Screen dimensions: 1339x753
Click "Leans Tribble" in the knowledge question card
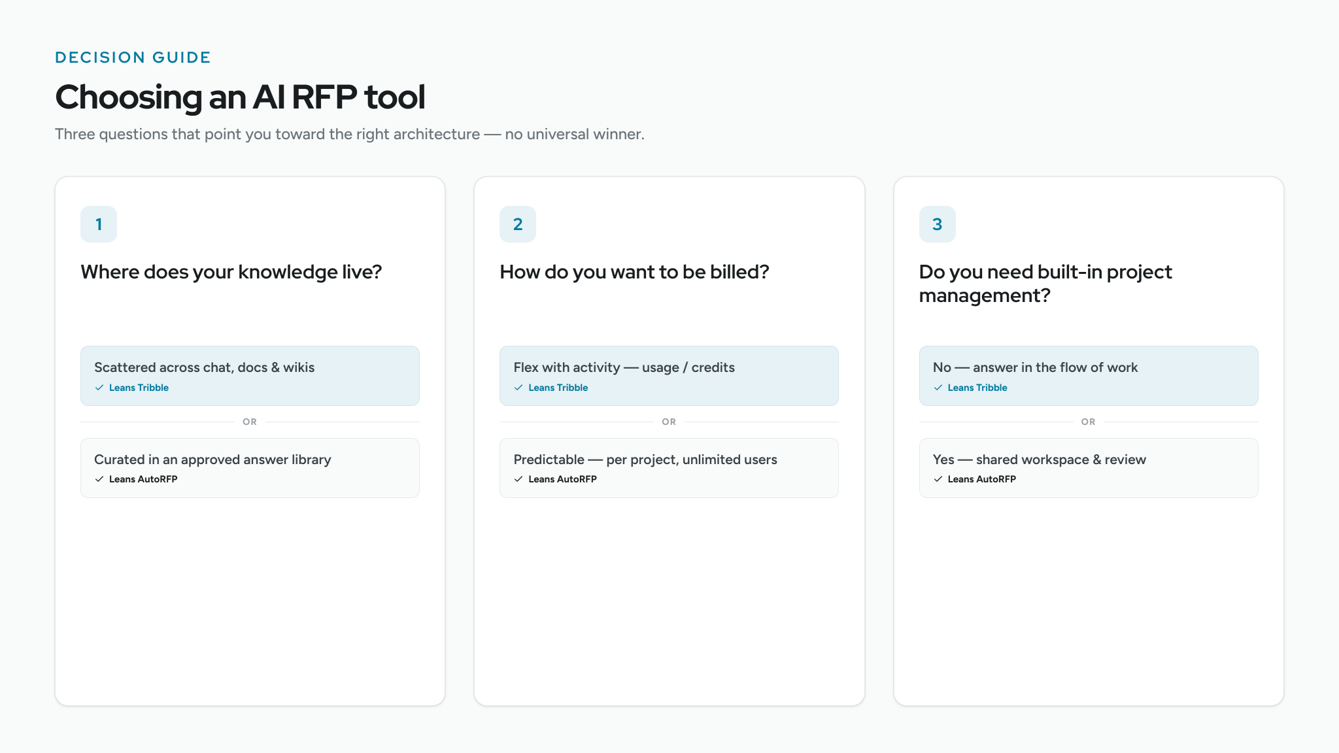tap(139, 388)
